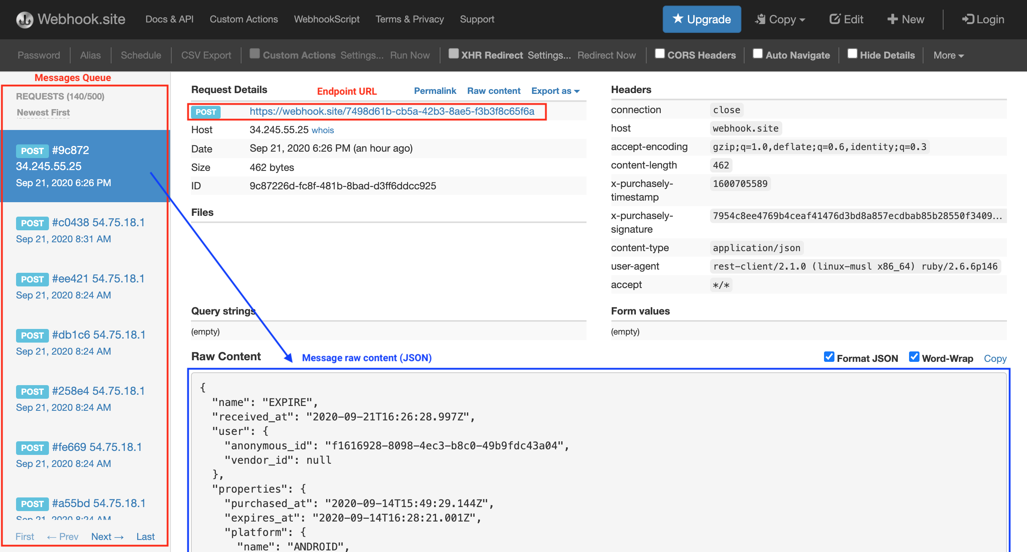Create a New URL with plus button

[905, 19]
